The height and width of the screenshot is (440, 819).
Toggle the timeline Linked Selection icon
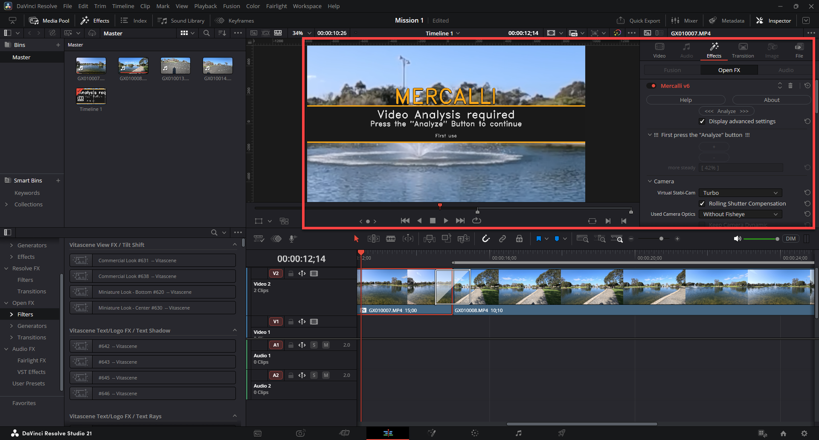tap(502, 239)
